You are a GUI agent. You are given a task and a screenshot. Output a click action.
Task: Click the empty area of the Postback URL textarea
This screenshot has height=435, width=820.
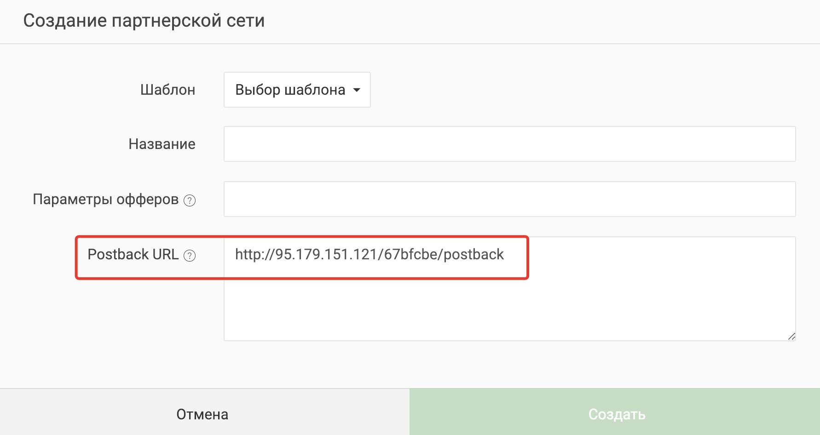[510, 308]
